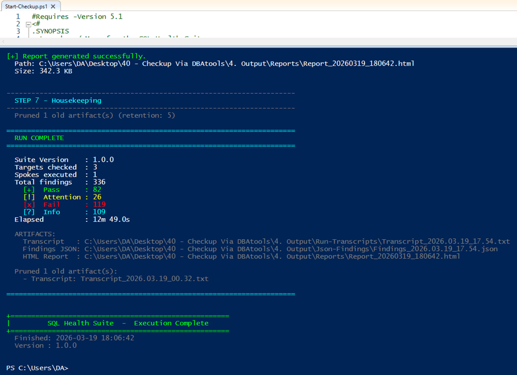Click the yellow '[!] Attention' label
This screenshot has width=517, height=375.
click(52, 197)
